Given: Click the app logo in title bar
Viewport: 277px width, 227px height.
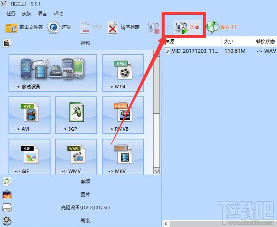Looking at the screenshot, I should pos(4,3).
